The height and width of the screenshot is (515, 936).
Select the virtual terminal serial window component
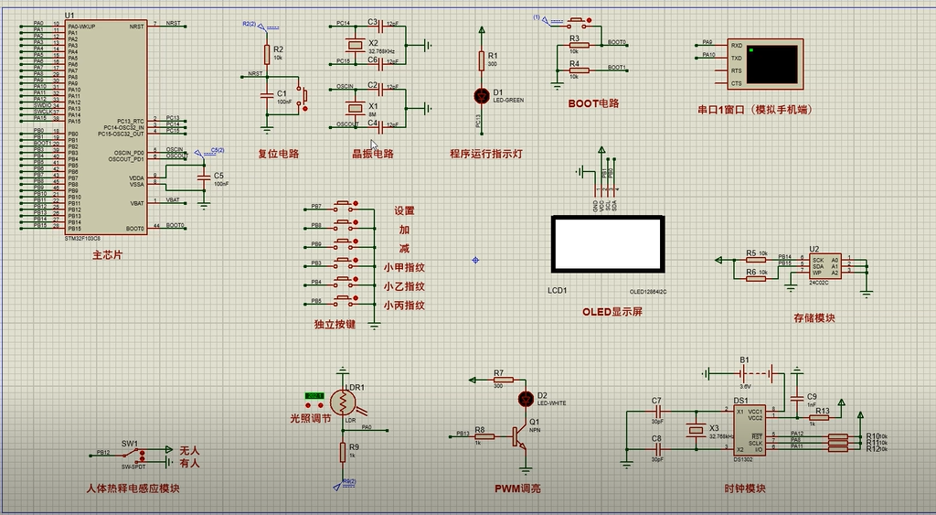[763, 64]
